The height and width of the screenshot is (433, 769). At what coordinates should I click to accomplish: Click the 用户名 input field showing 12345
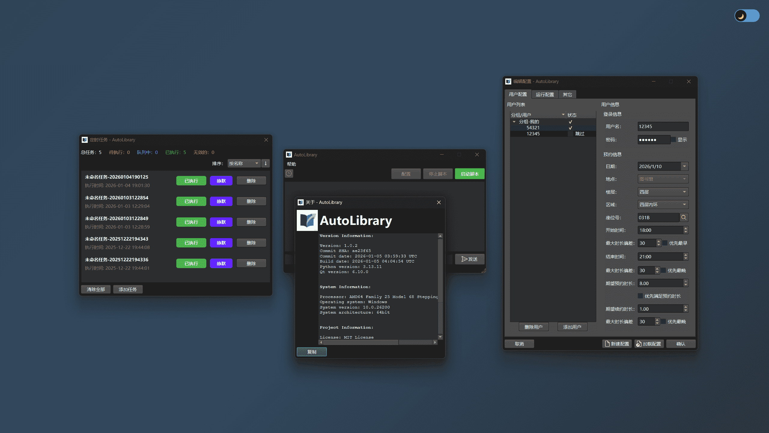click(663, 126)
